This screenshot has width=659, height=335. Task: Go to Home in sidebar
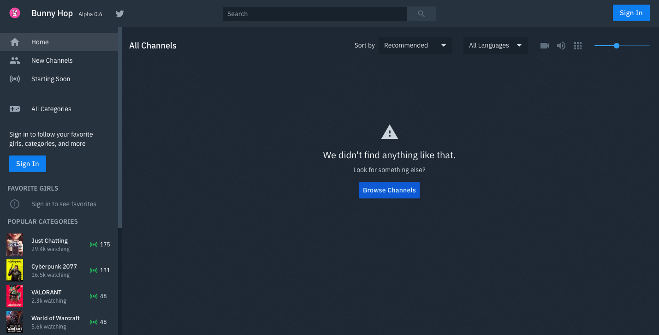coord(59,42)
